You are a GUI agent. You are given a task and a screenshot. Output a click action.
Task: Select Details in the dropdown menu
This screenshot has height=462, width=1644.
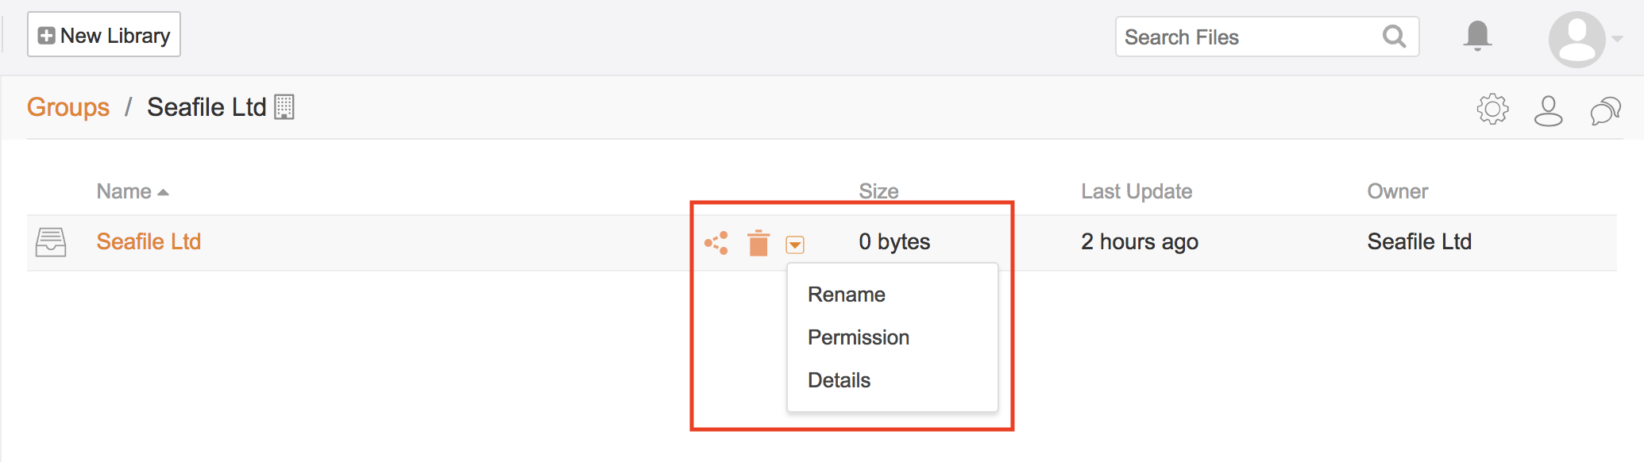tap(839, 380)
